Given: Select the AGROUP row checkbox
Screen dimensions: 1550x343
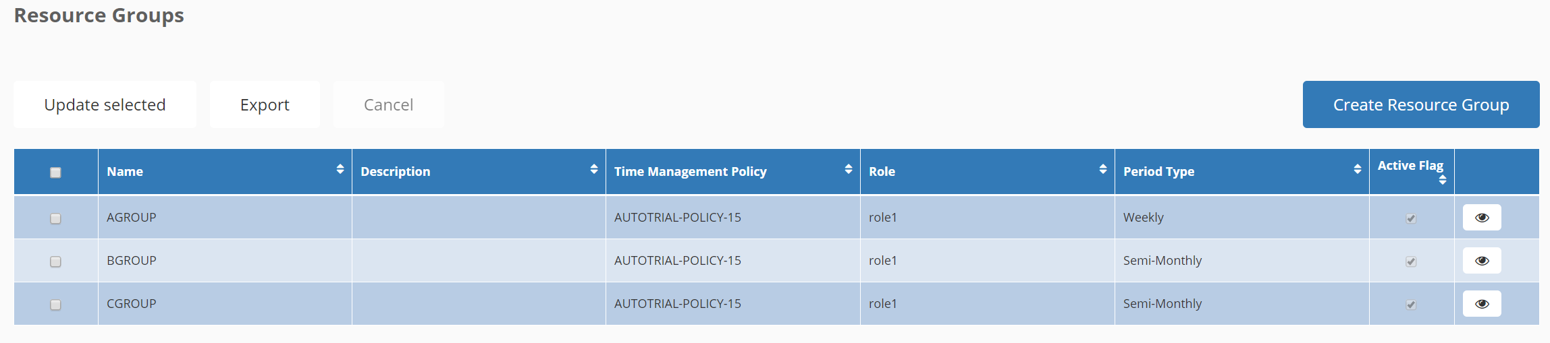Looking at the screenshot, I should click(x=56, y=218).
